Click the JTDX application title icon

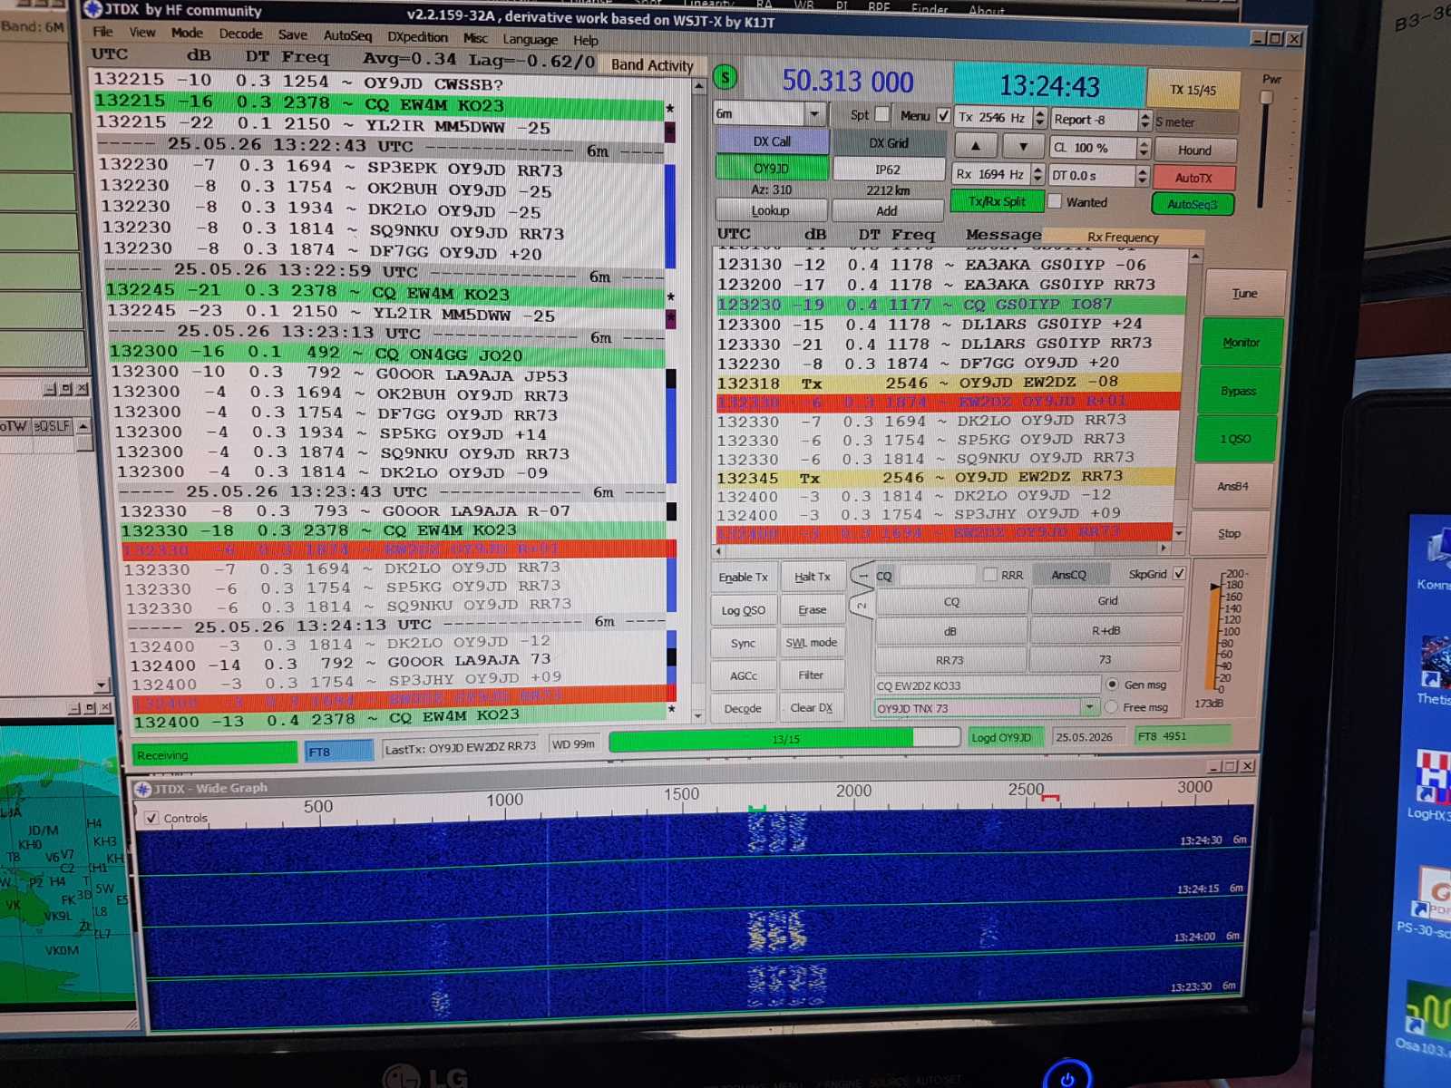pyautogui.click(x=92, y=9)
